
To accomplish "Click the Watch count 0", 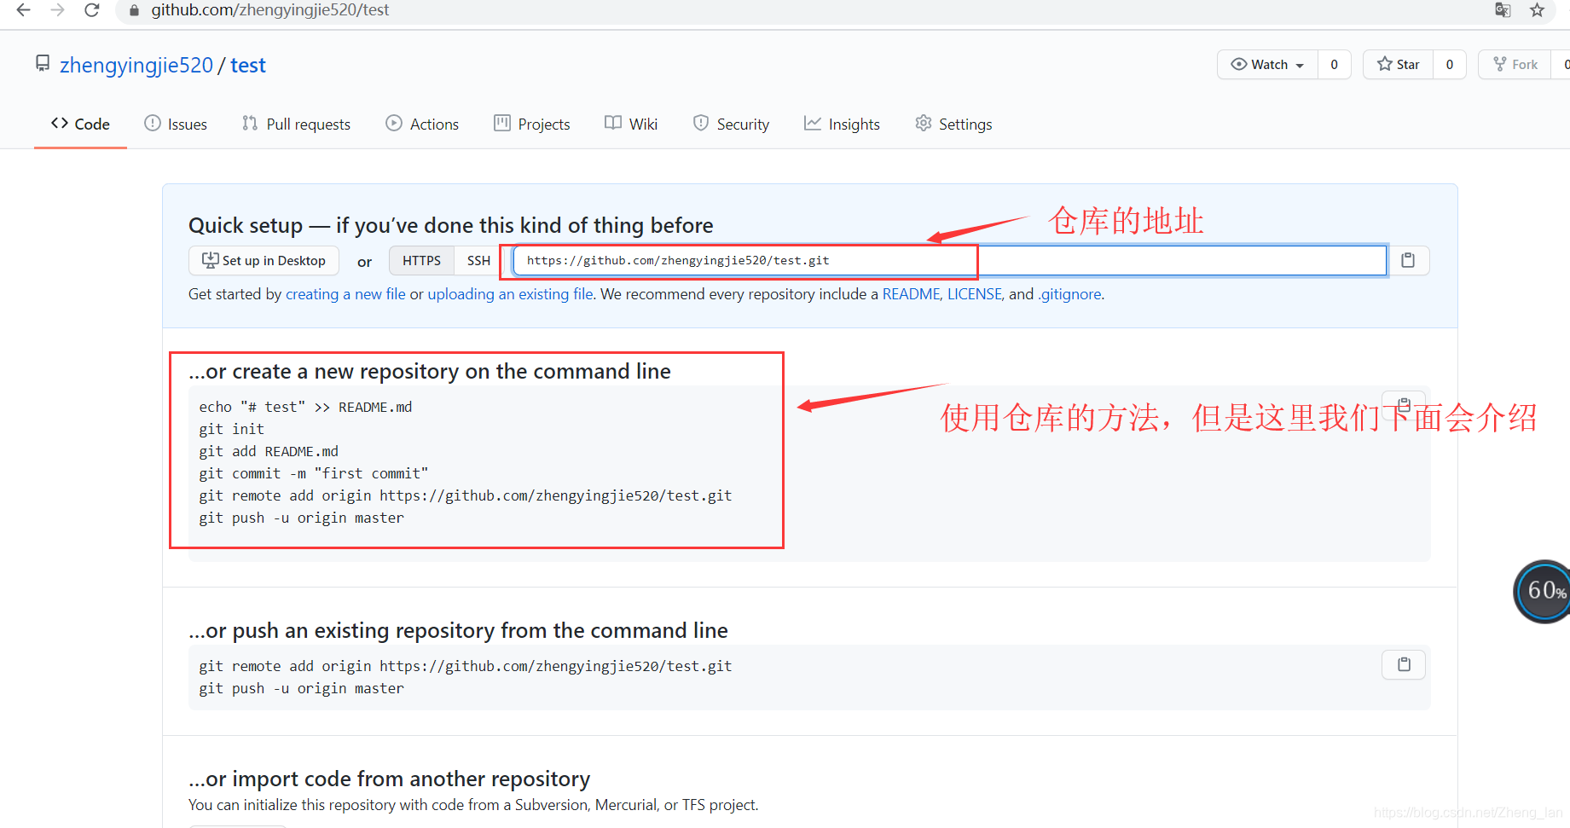I will coord(1334,64).
